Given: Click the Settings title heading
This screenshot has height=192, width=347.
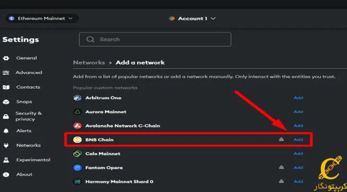Looking at the screenshot, I should 21,40.
